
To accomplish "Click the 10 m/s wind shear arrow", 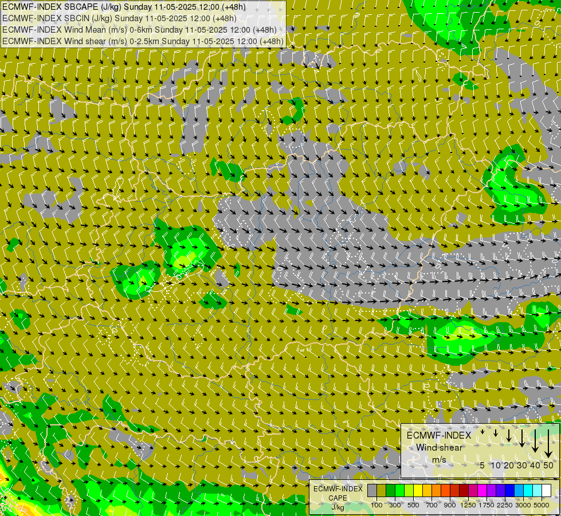I will click(x=496, y=433).
